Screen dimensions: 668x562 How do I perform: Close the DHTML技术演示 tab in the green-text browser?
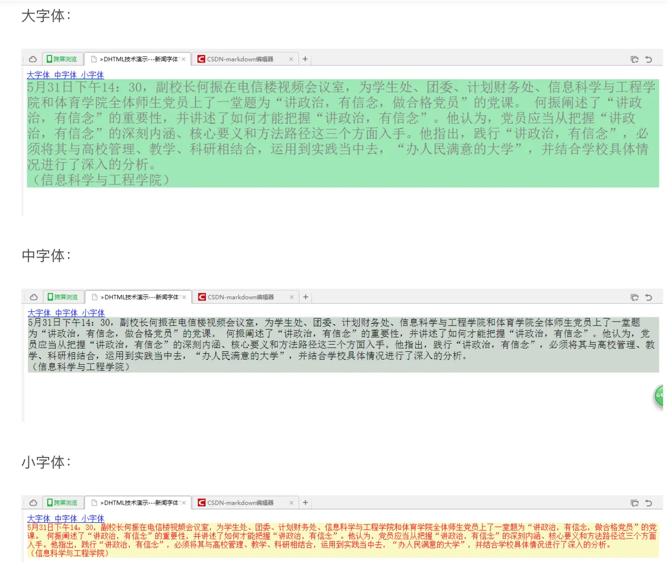point(184,59)
